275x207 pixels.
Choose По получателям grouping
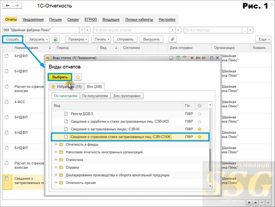pyautogui.click(x=95, y=96)
